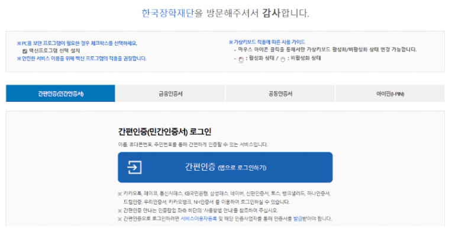The height and width of the screenshot is (237, 455).
Task: Switch to the 금융인증서 tab
Action: [x=170, y=94]
